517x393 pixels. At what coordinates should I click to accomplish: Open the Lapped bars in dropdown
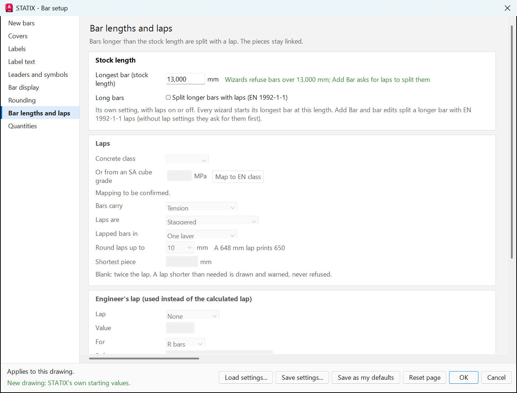pyautogui.click(x=202, y=234)
